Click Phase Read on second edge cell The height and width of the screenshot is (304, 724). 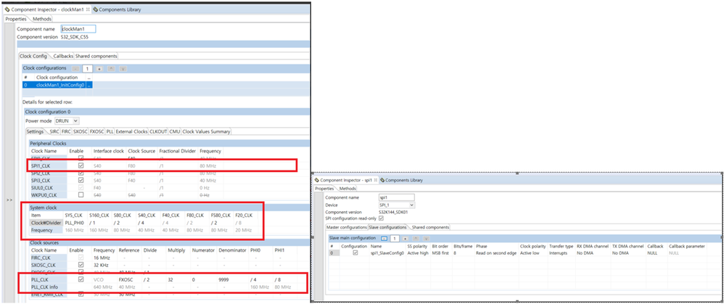tap(495, 252)
